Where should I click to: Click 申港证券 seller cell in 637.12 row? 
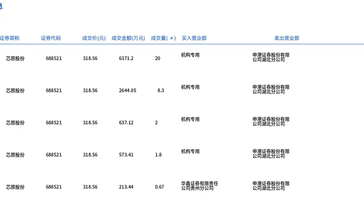[271, 121]
